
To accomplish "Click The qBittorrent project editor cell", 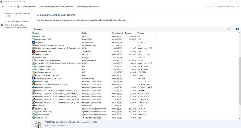I will click(x=92, y=118).
